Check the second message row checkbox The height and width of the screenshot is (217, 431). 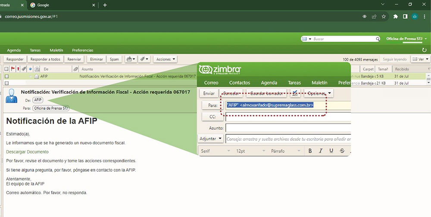6,83
